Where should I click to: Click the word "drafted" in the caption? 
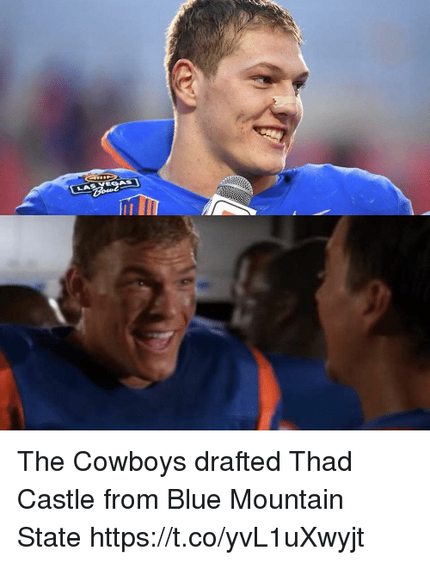[x=237, y=461]
